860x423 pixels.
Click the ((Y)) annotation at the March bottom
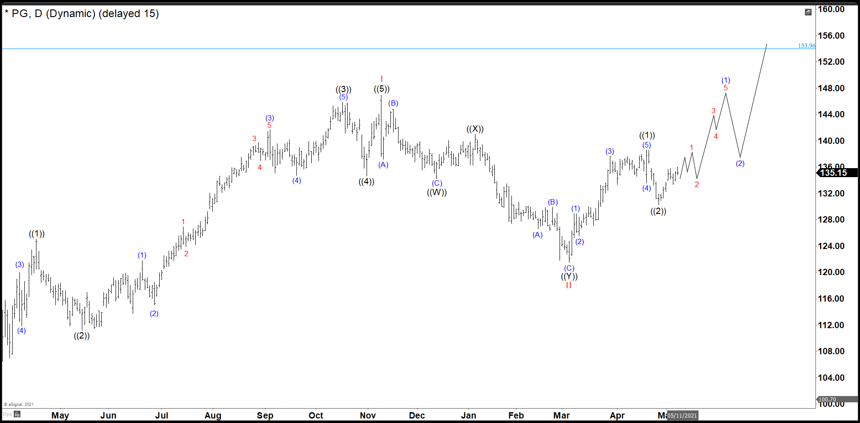(569, 277)
